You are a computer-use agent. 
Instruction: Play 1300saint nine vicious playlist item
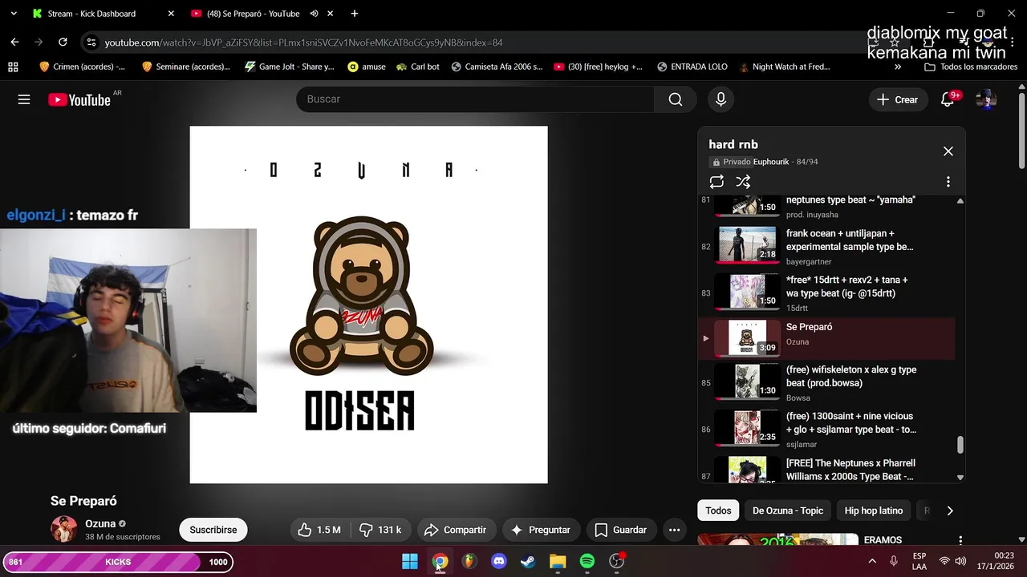(826, 430)
